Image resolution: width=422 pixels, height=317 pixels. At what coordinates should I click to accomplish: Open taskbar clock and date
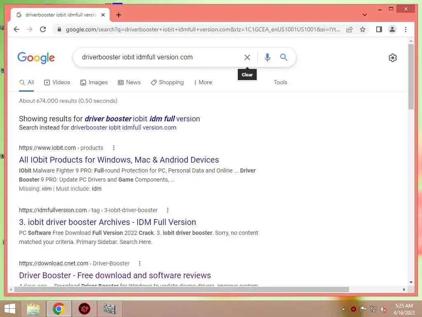(x=404, y=309)
